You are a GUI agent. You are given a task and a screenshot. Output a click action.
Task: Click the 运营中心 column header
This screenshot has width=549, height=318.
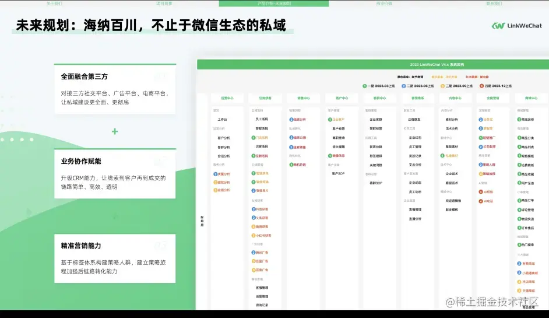coord(227,98)
